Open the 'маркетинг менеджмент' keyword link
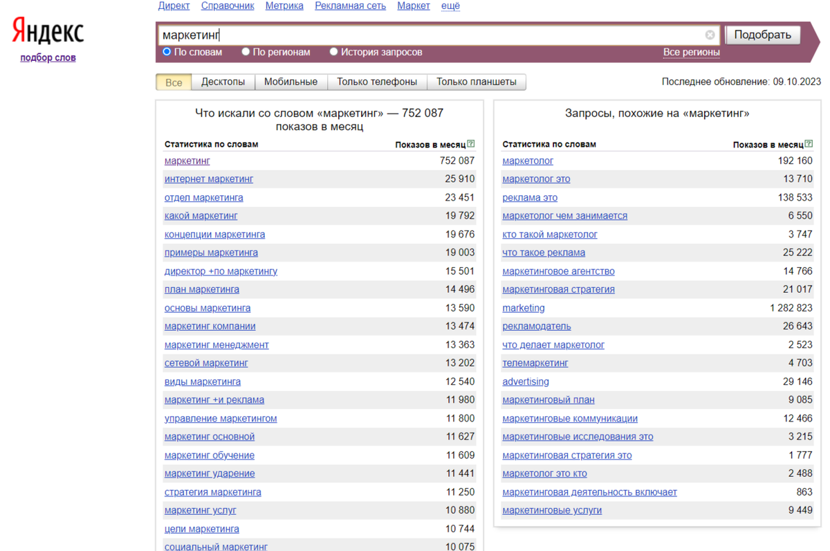Image resolution: width=830 pixels, height=551 pixels. point(216,345)
